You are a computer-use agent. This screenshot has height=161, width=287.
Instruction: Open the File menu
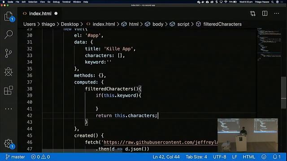[x=17, y=2]
